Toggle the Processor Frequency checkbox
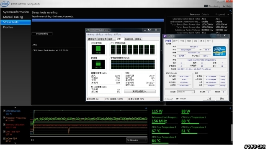Viewport: 268px width, 150px height. pos(4,117)
